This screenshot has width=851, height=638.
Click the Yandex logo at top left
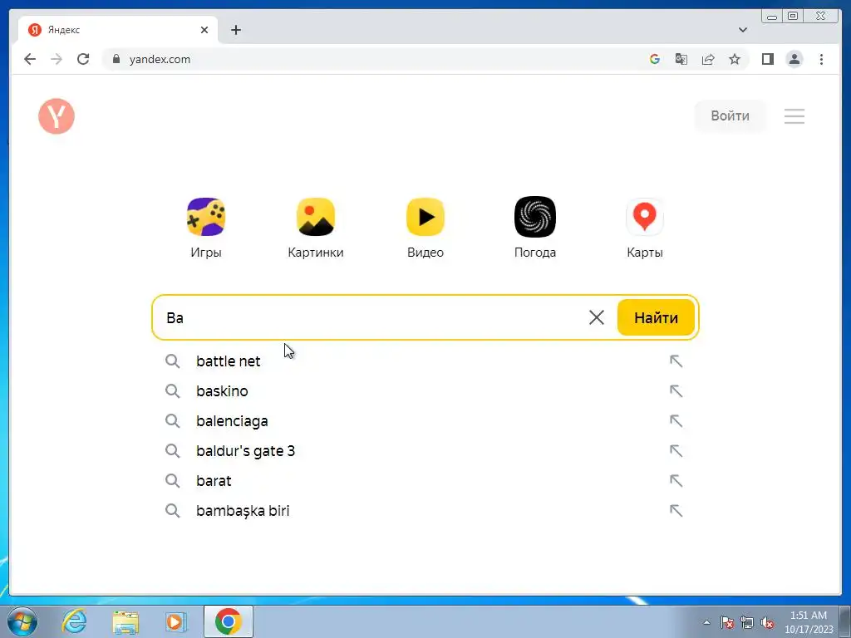(x=57, y=116)
